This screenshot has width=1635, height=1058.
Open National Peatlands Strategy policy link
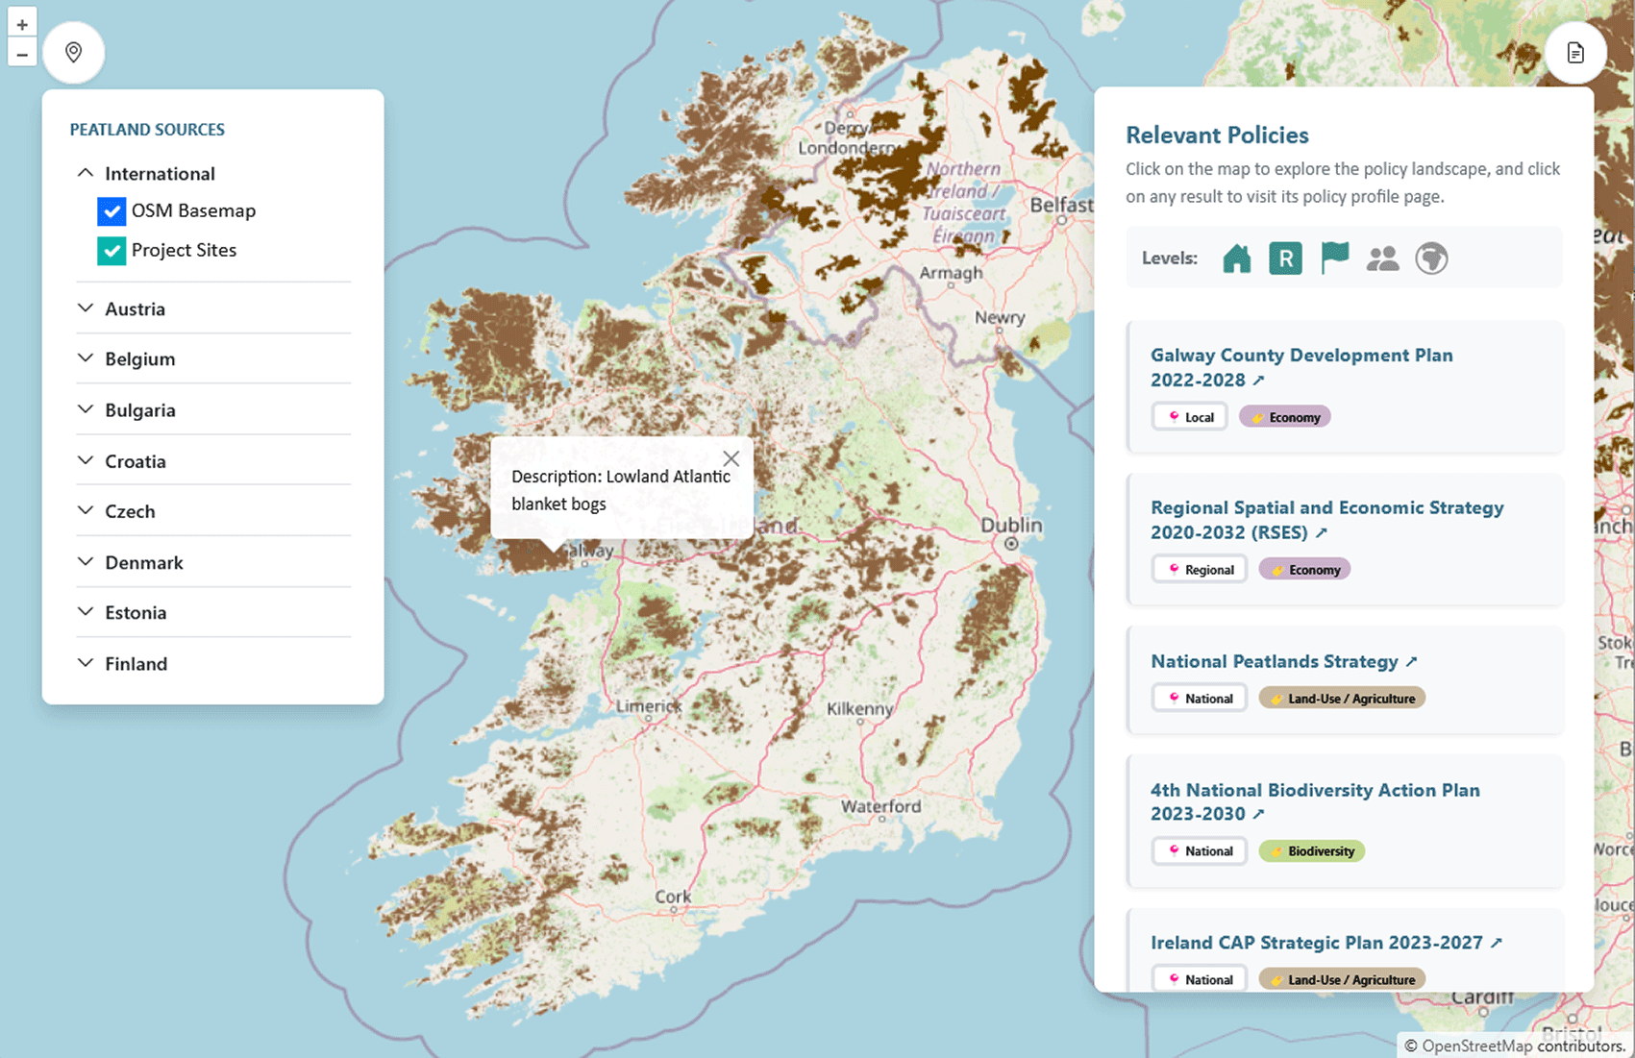[1284, 661]
